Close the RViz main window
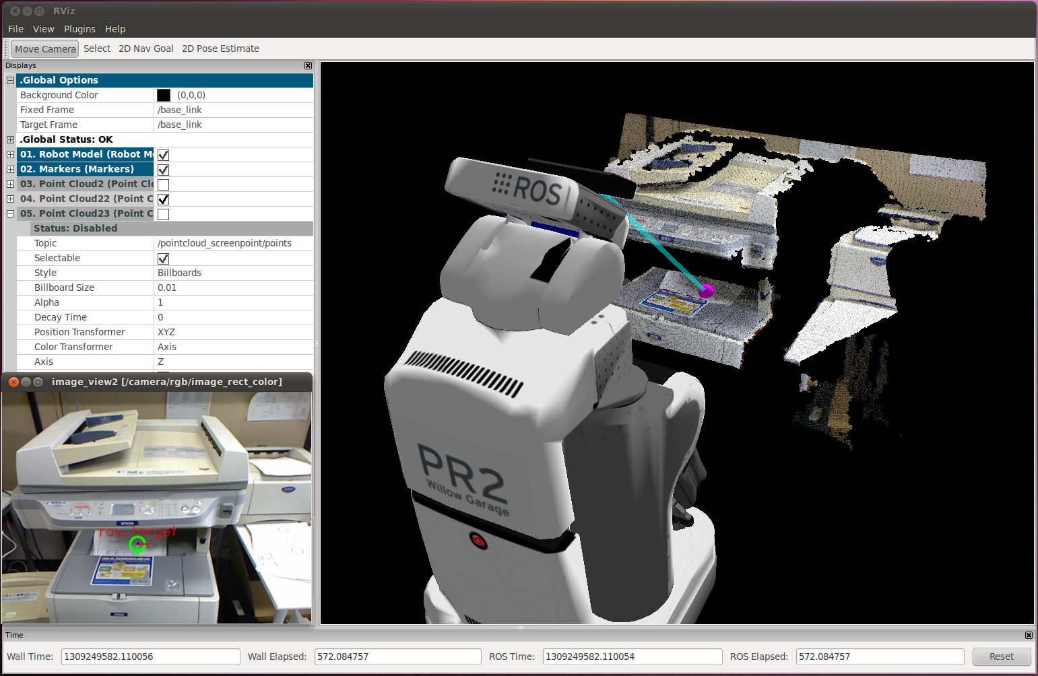This screenshot has height=676, width=1038. click(15, 11)
